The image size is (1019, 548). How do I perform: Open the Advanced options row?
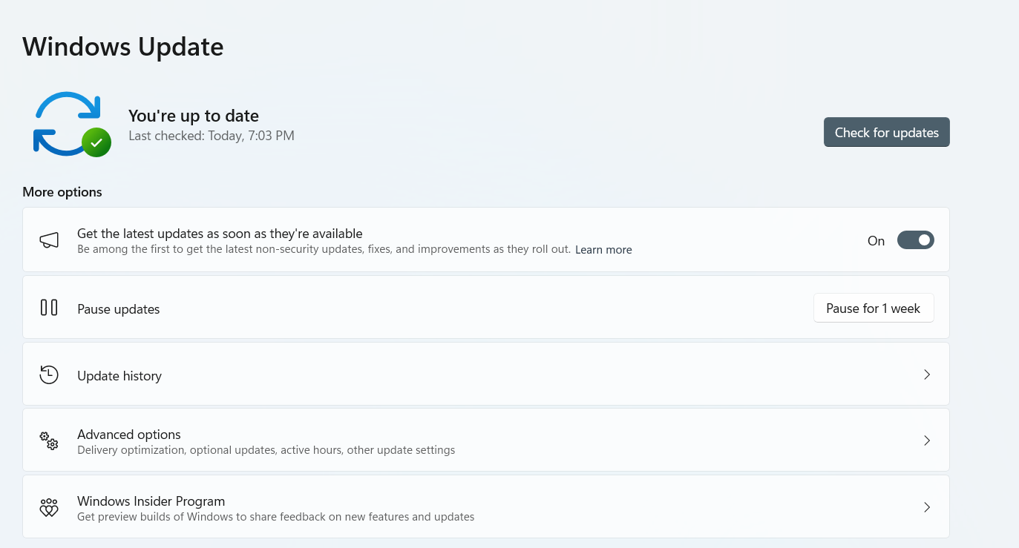129,435
